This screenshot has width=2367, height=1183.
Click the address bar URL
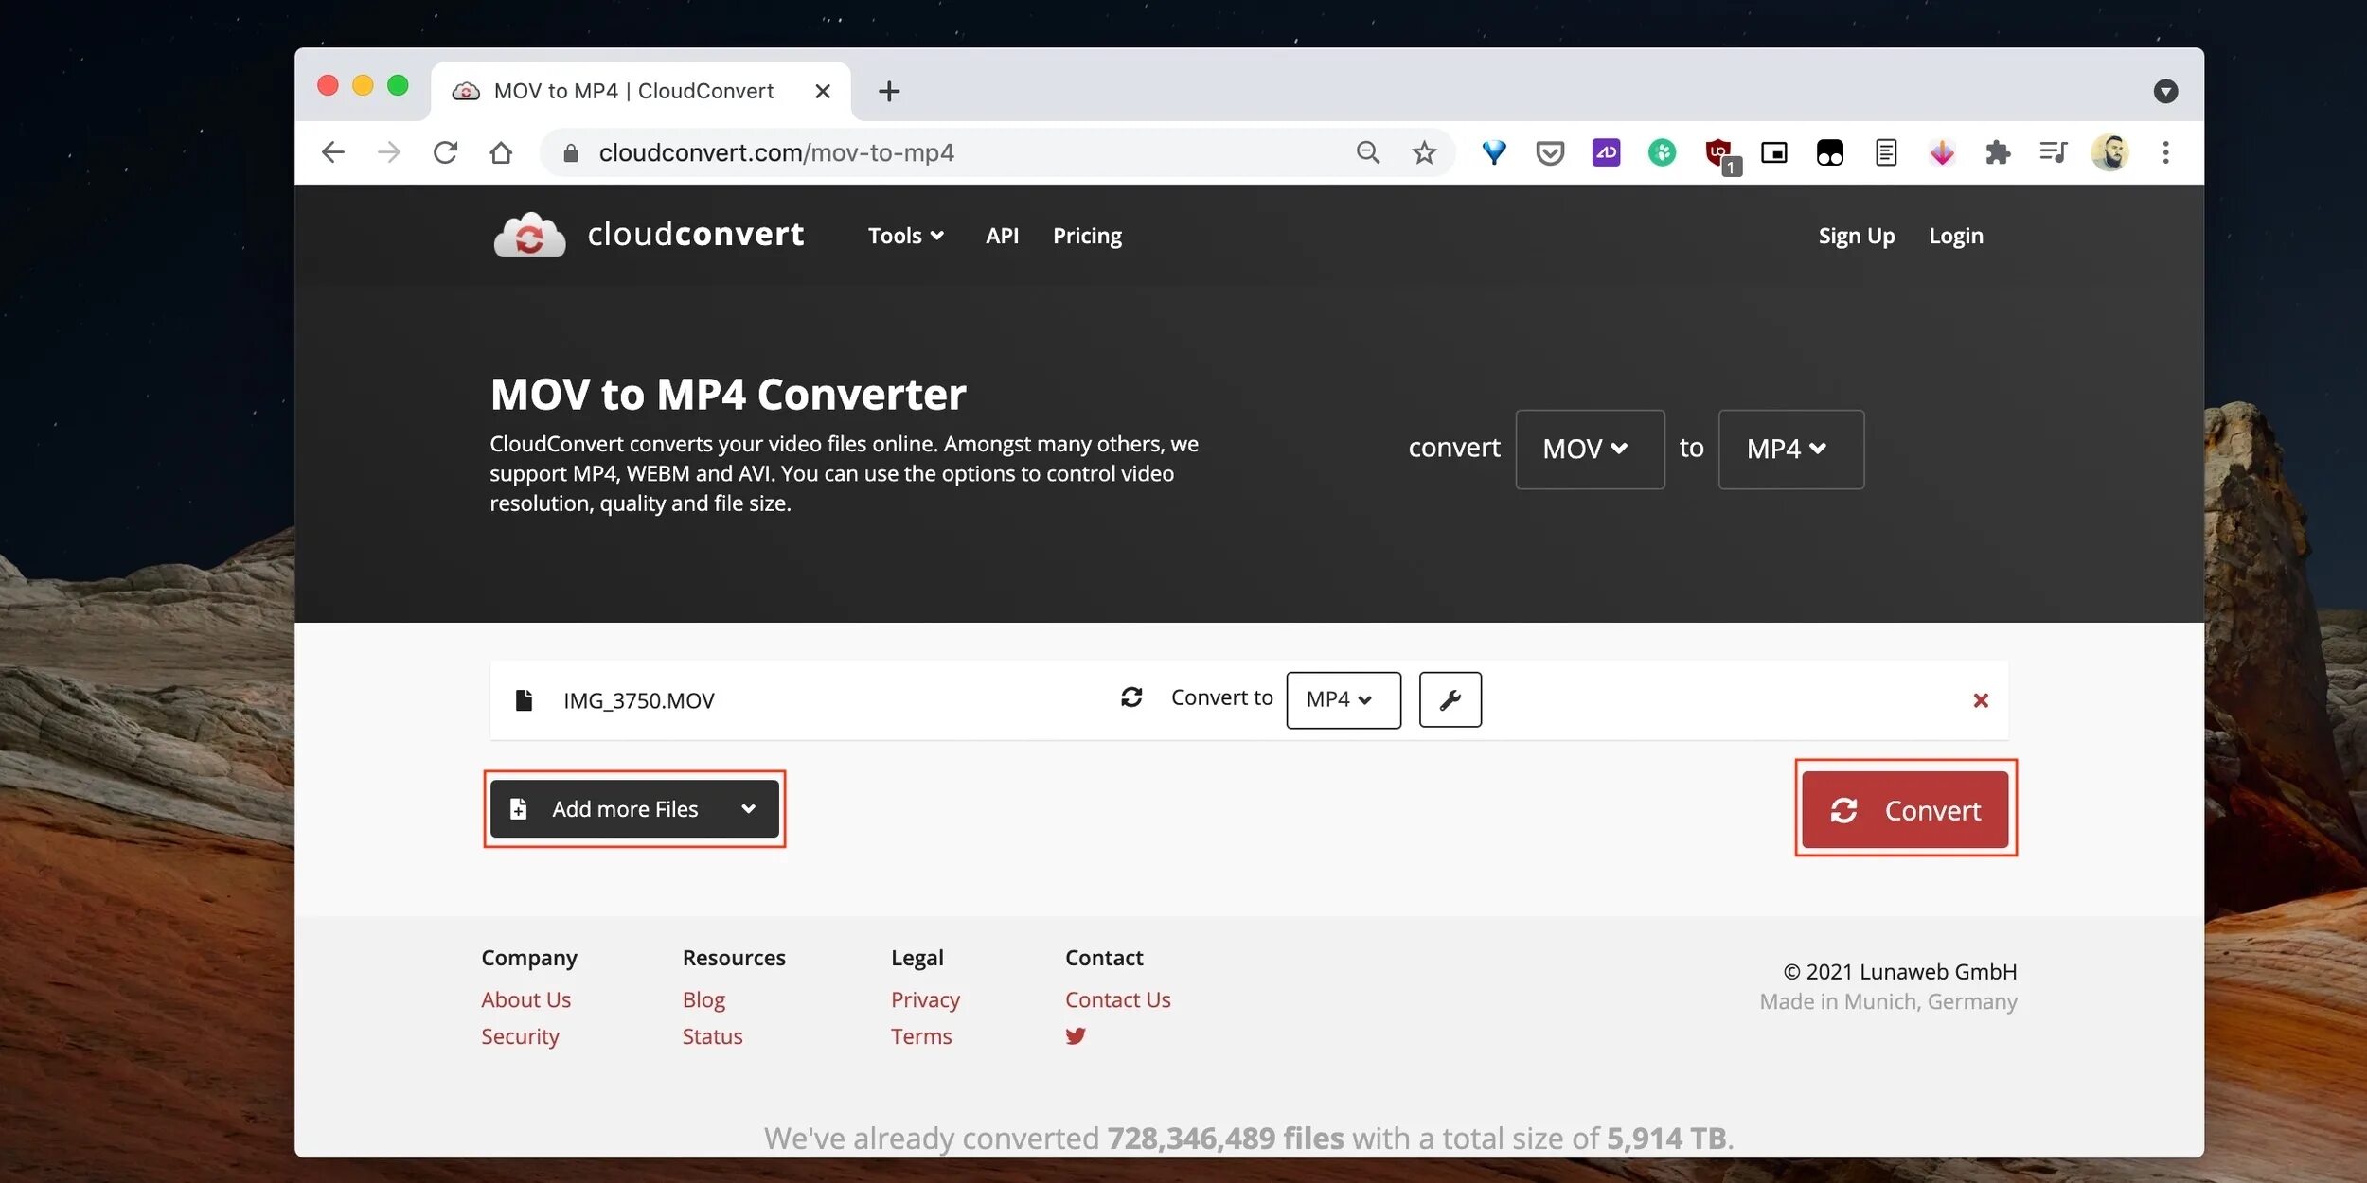776,152
